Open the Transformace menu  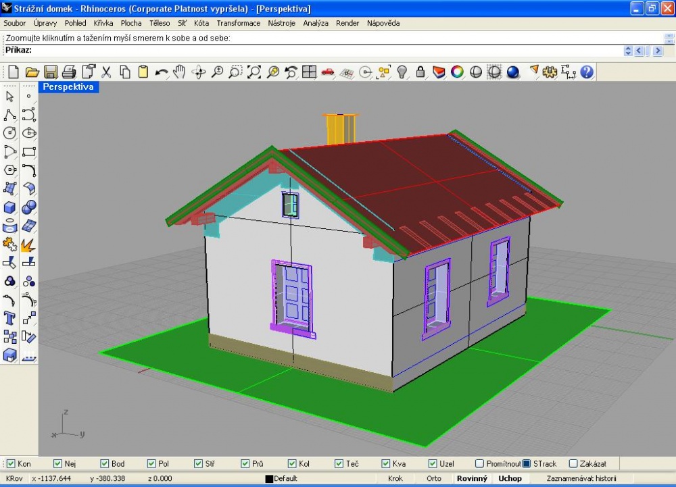click(x=239, y=23)
